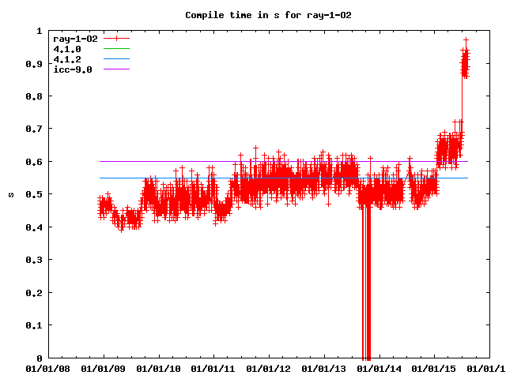Click the y-axis label "s"
This screenshot has width=506, height=379.
[x=10, y=194]
